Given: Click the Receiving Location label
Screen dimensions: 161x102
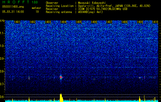Looking at the screenshot, I should click(x=60, y=6).
